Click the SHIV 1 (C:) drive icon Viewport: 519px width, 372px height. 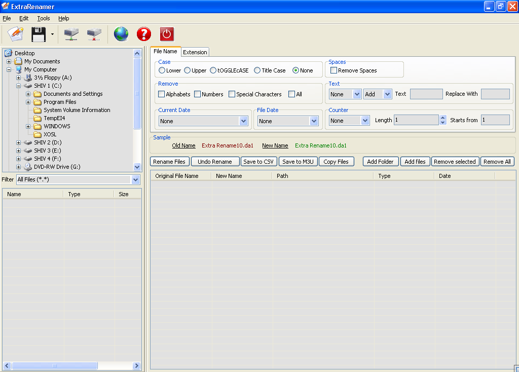click(x=28, y=86)
